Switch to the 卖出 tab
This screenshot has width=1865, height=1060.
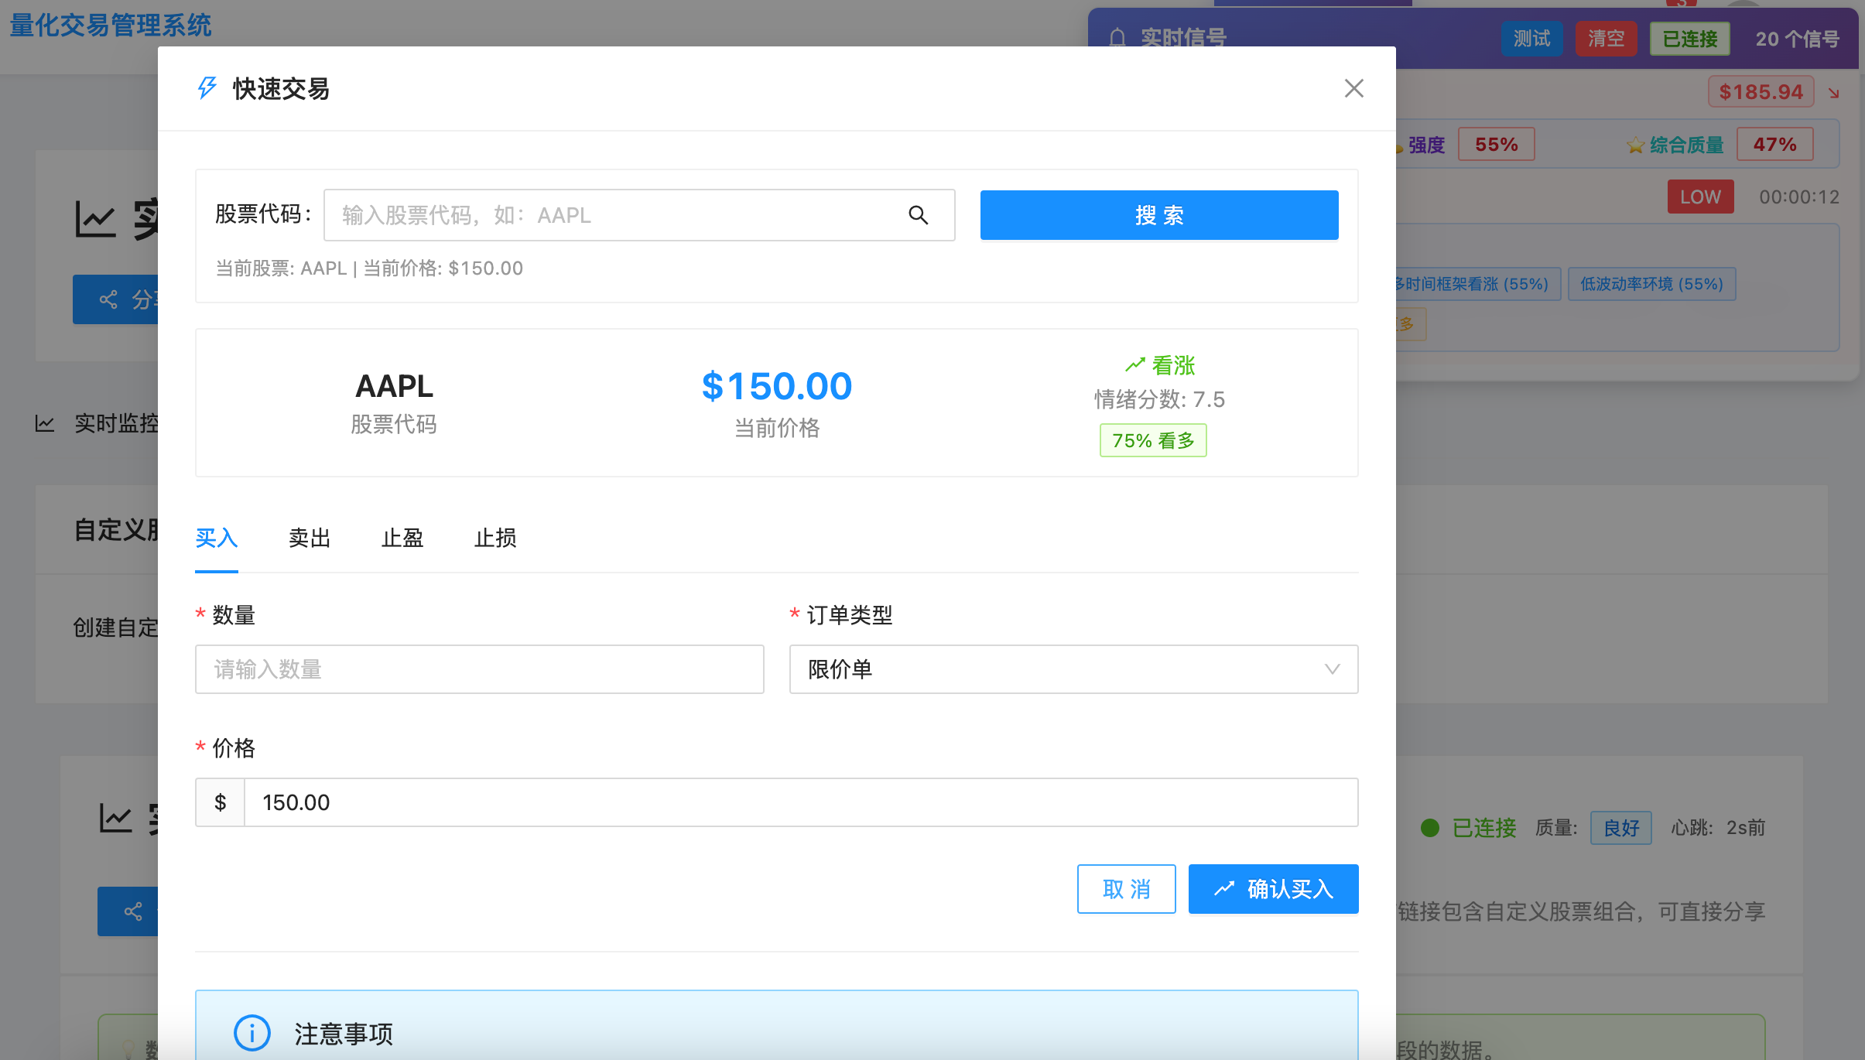(309, 538)
